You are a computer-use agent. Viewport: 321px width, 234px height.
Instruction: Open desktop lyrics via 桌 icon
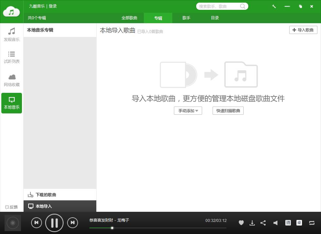pos(299,223)
